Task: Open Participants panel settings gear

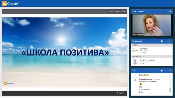Action: coord(162,41)
